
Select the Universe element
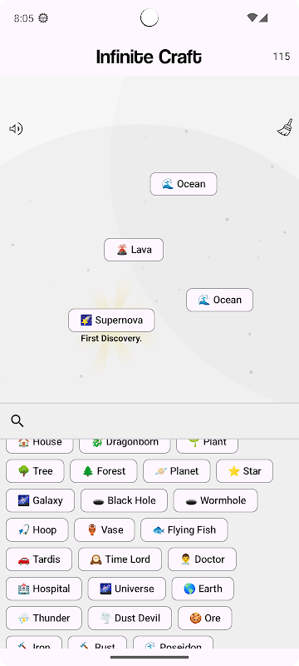tap(126, 589)
